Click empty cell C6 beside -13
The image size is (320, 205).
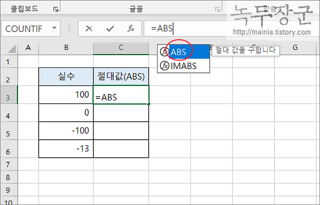pyautogui.click(x=121, y=149)
